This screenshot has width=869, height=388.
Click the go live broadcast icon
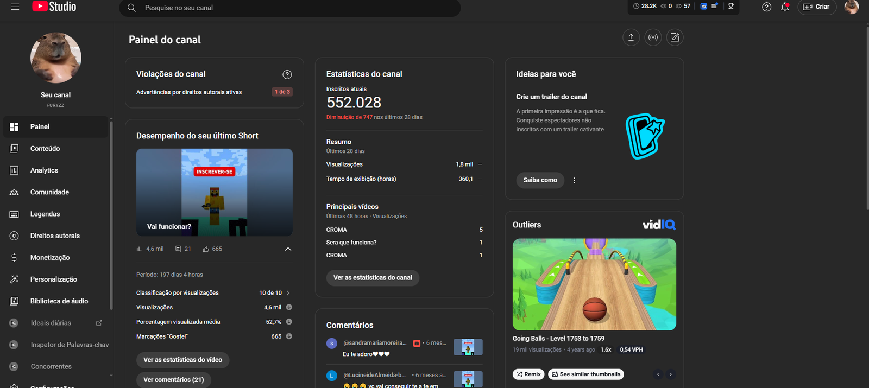tap(653, 37)
